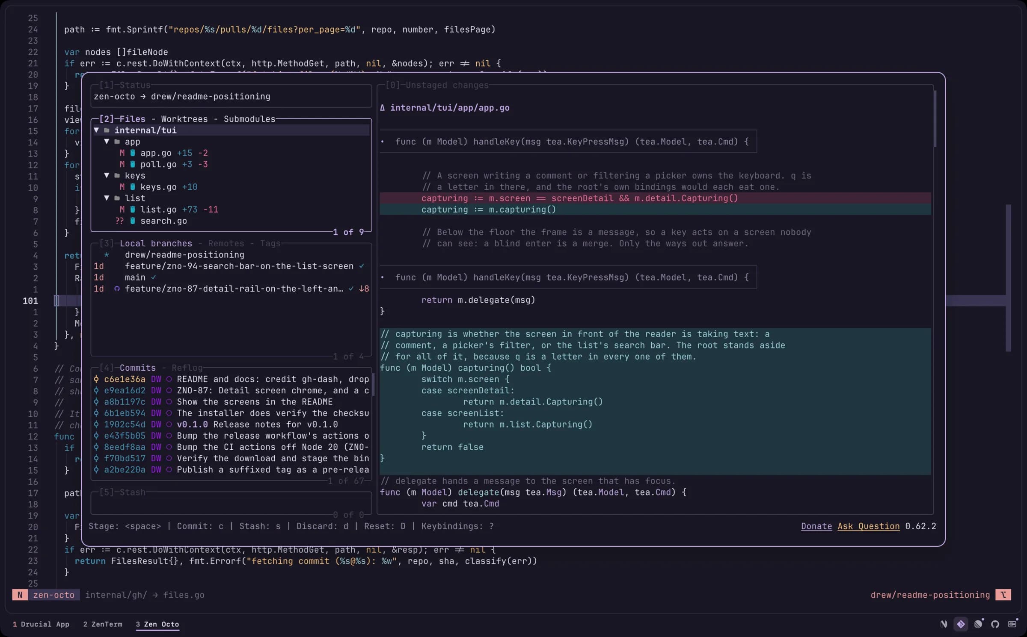Click the Stage: <space> hint
1027x637 pixels.
[125, 526]
